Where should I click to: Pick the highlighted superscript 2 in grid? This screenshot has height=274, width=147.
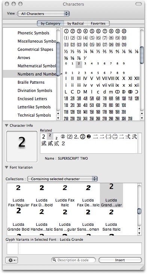tap(79, 64)
